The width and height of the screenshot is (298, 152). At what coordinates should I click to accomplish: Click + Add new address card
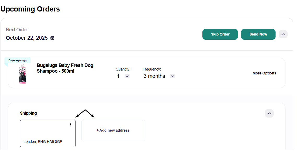113,131
